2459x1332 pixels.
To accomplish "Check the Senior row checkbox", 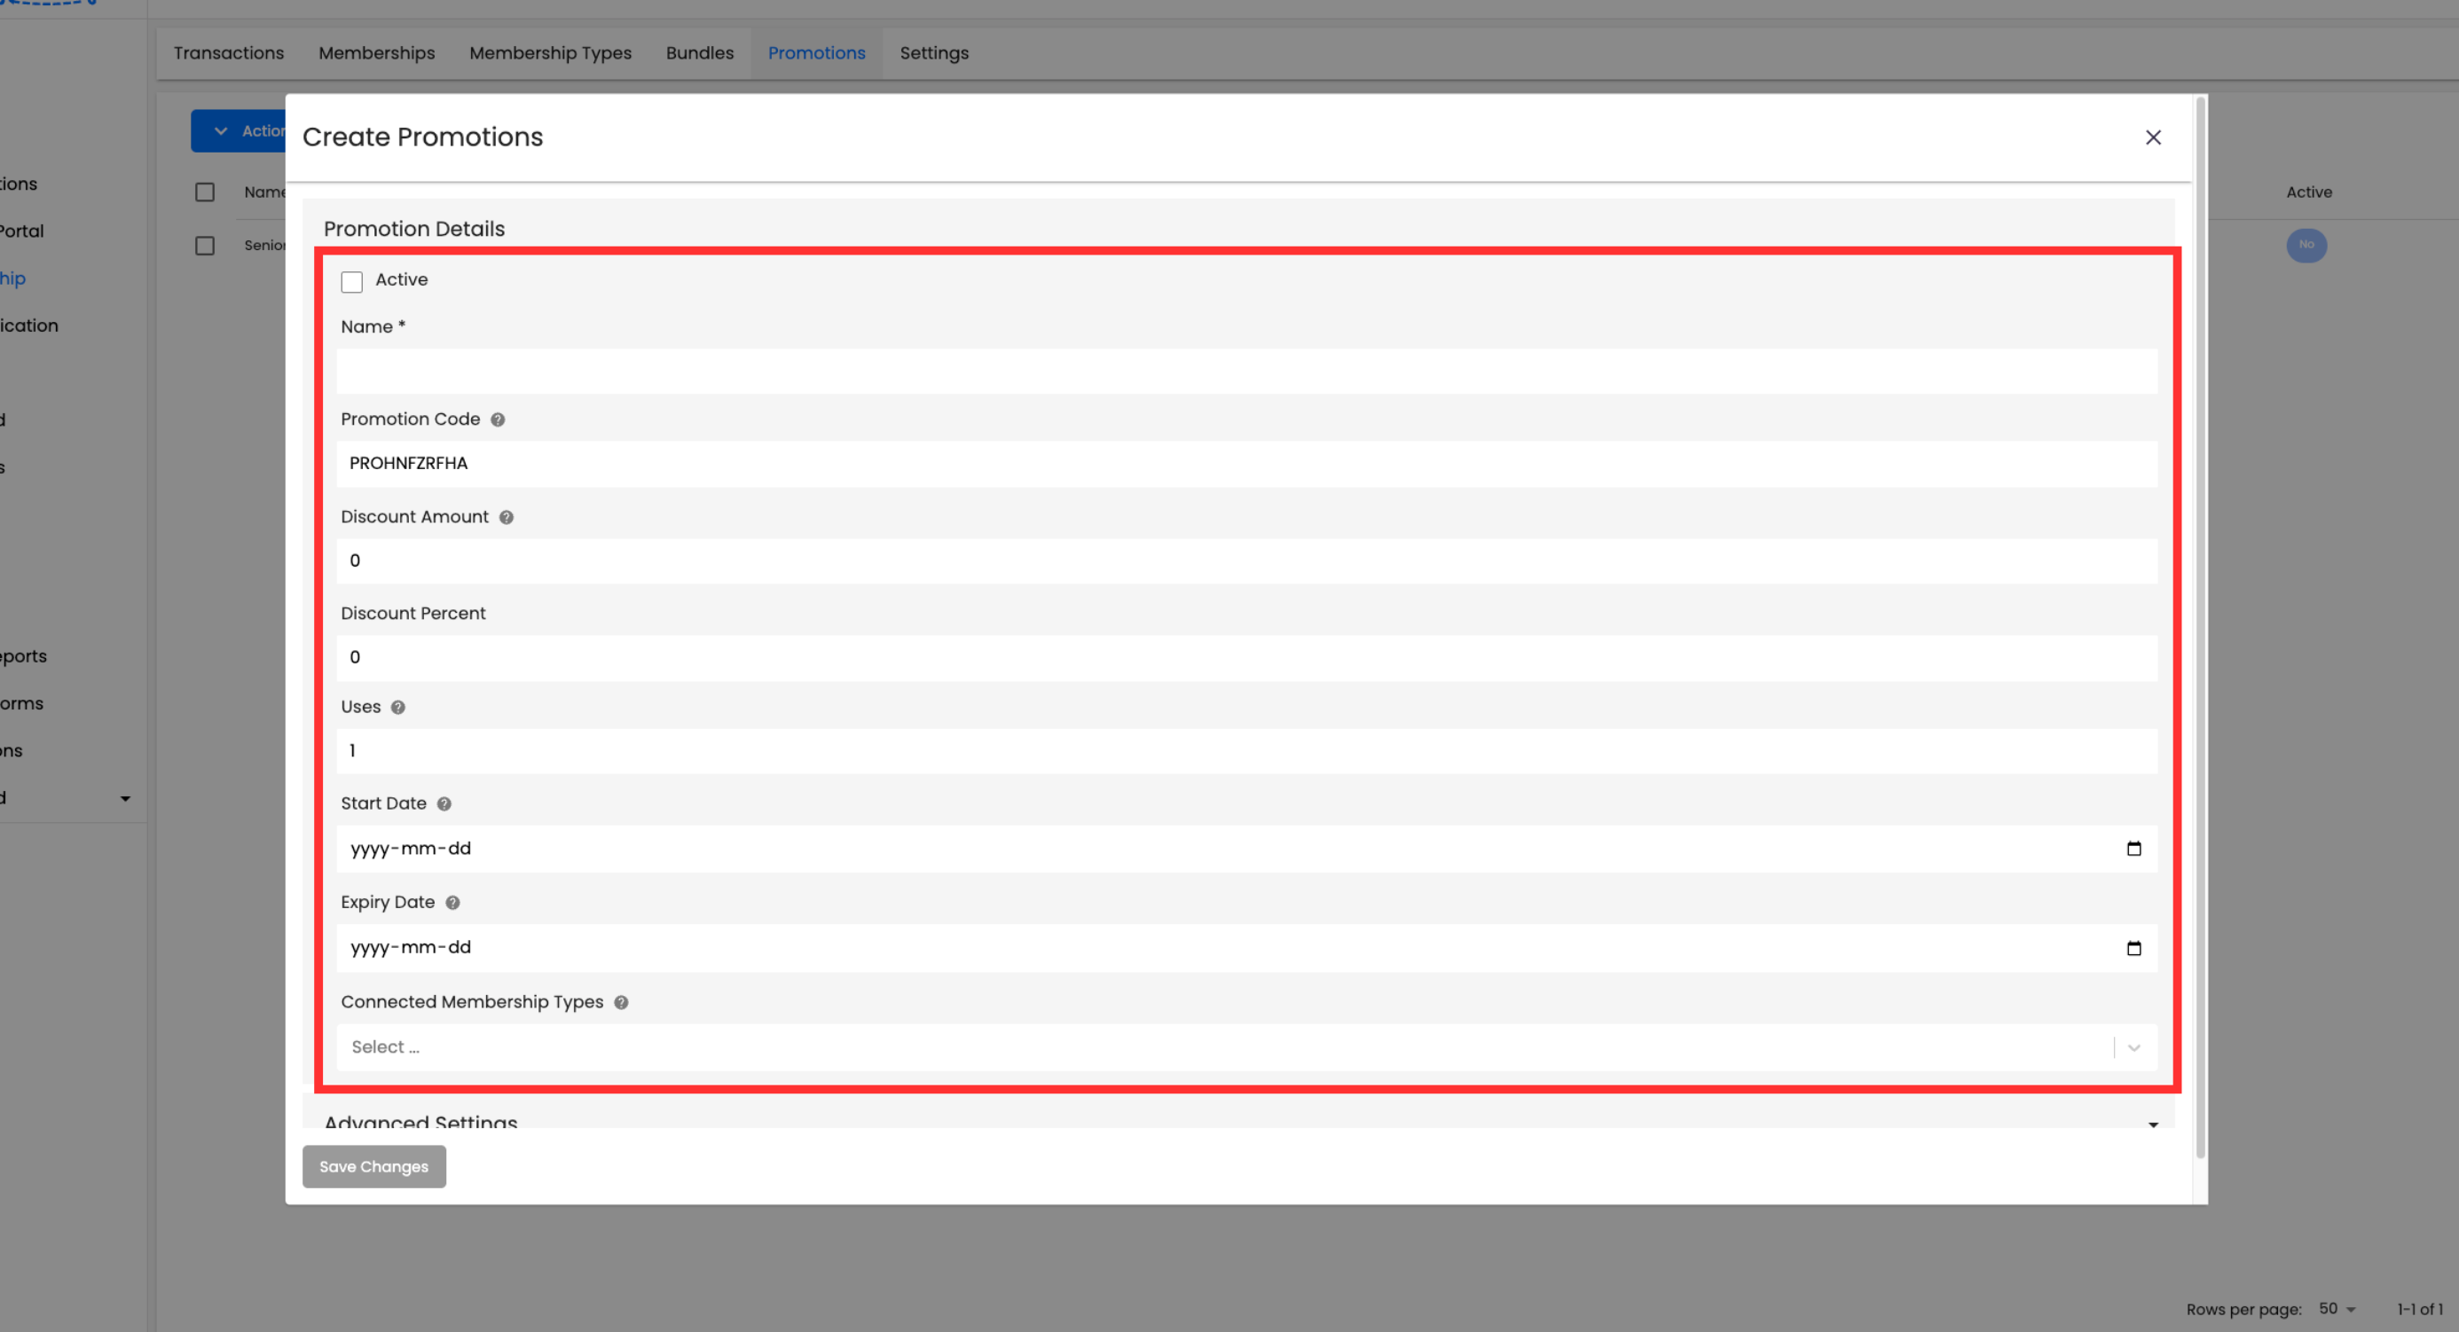I will pyautogui.click(x=204, y=246).
